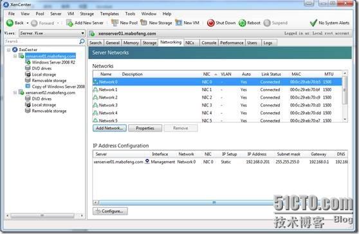359x234 pixels.
Task: Click the network Properties button
Action: point(145,128)
